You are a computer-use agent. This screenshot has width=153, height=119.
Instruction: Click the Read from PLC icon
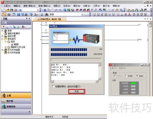click(81, 10)
